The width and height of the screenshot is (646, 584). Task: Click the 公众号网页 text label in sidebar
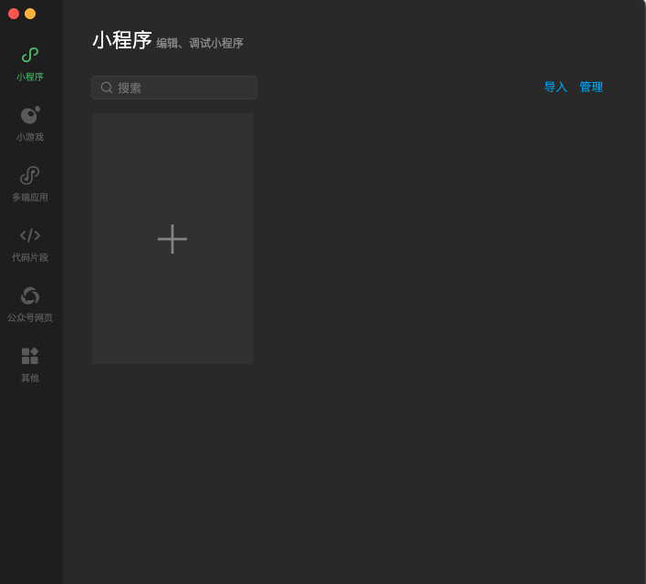click(x=30, y=318)
